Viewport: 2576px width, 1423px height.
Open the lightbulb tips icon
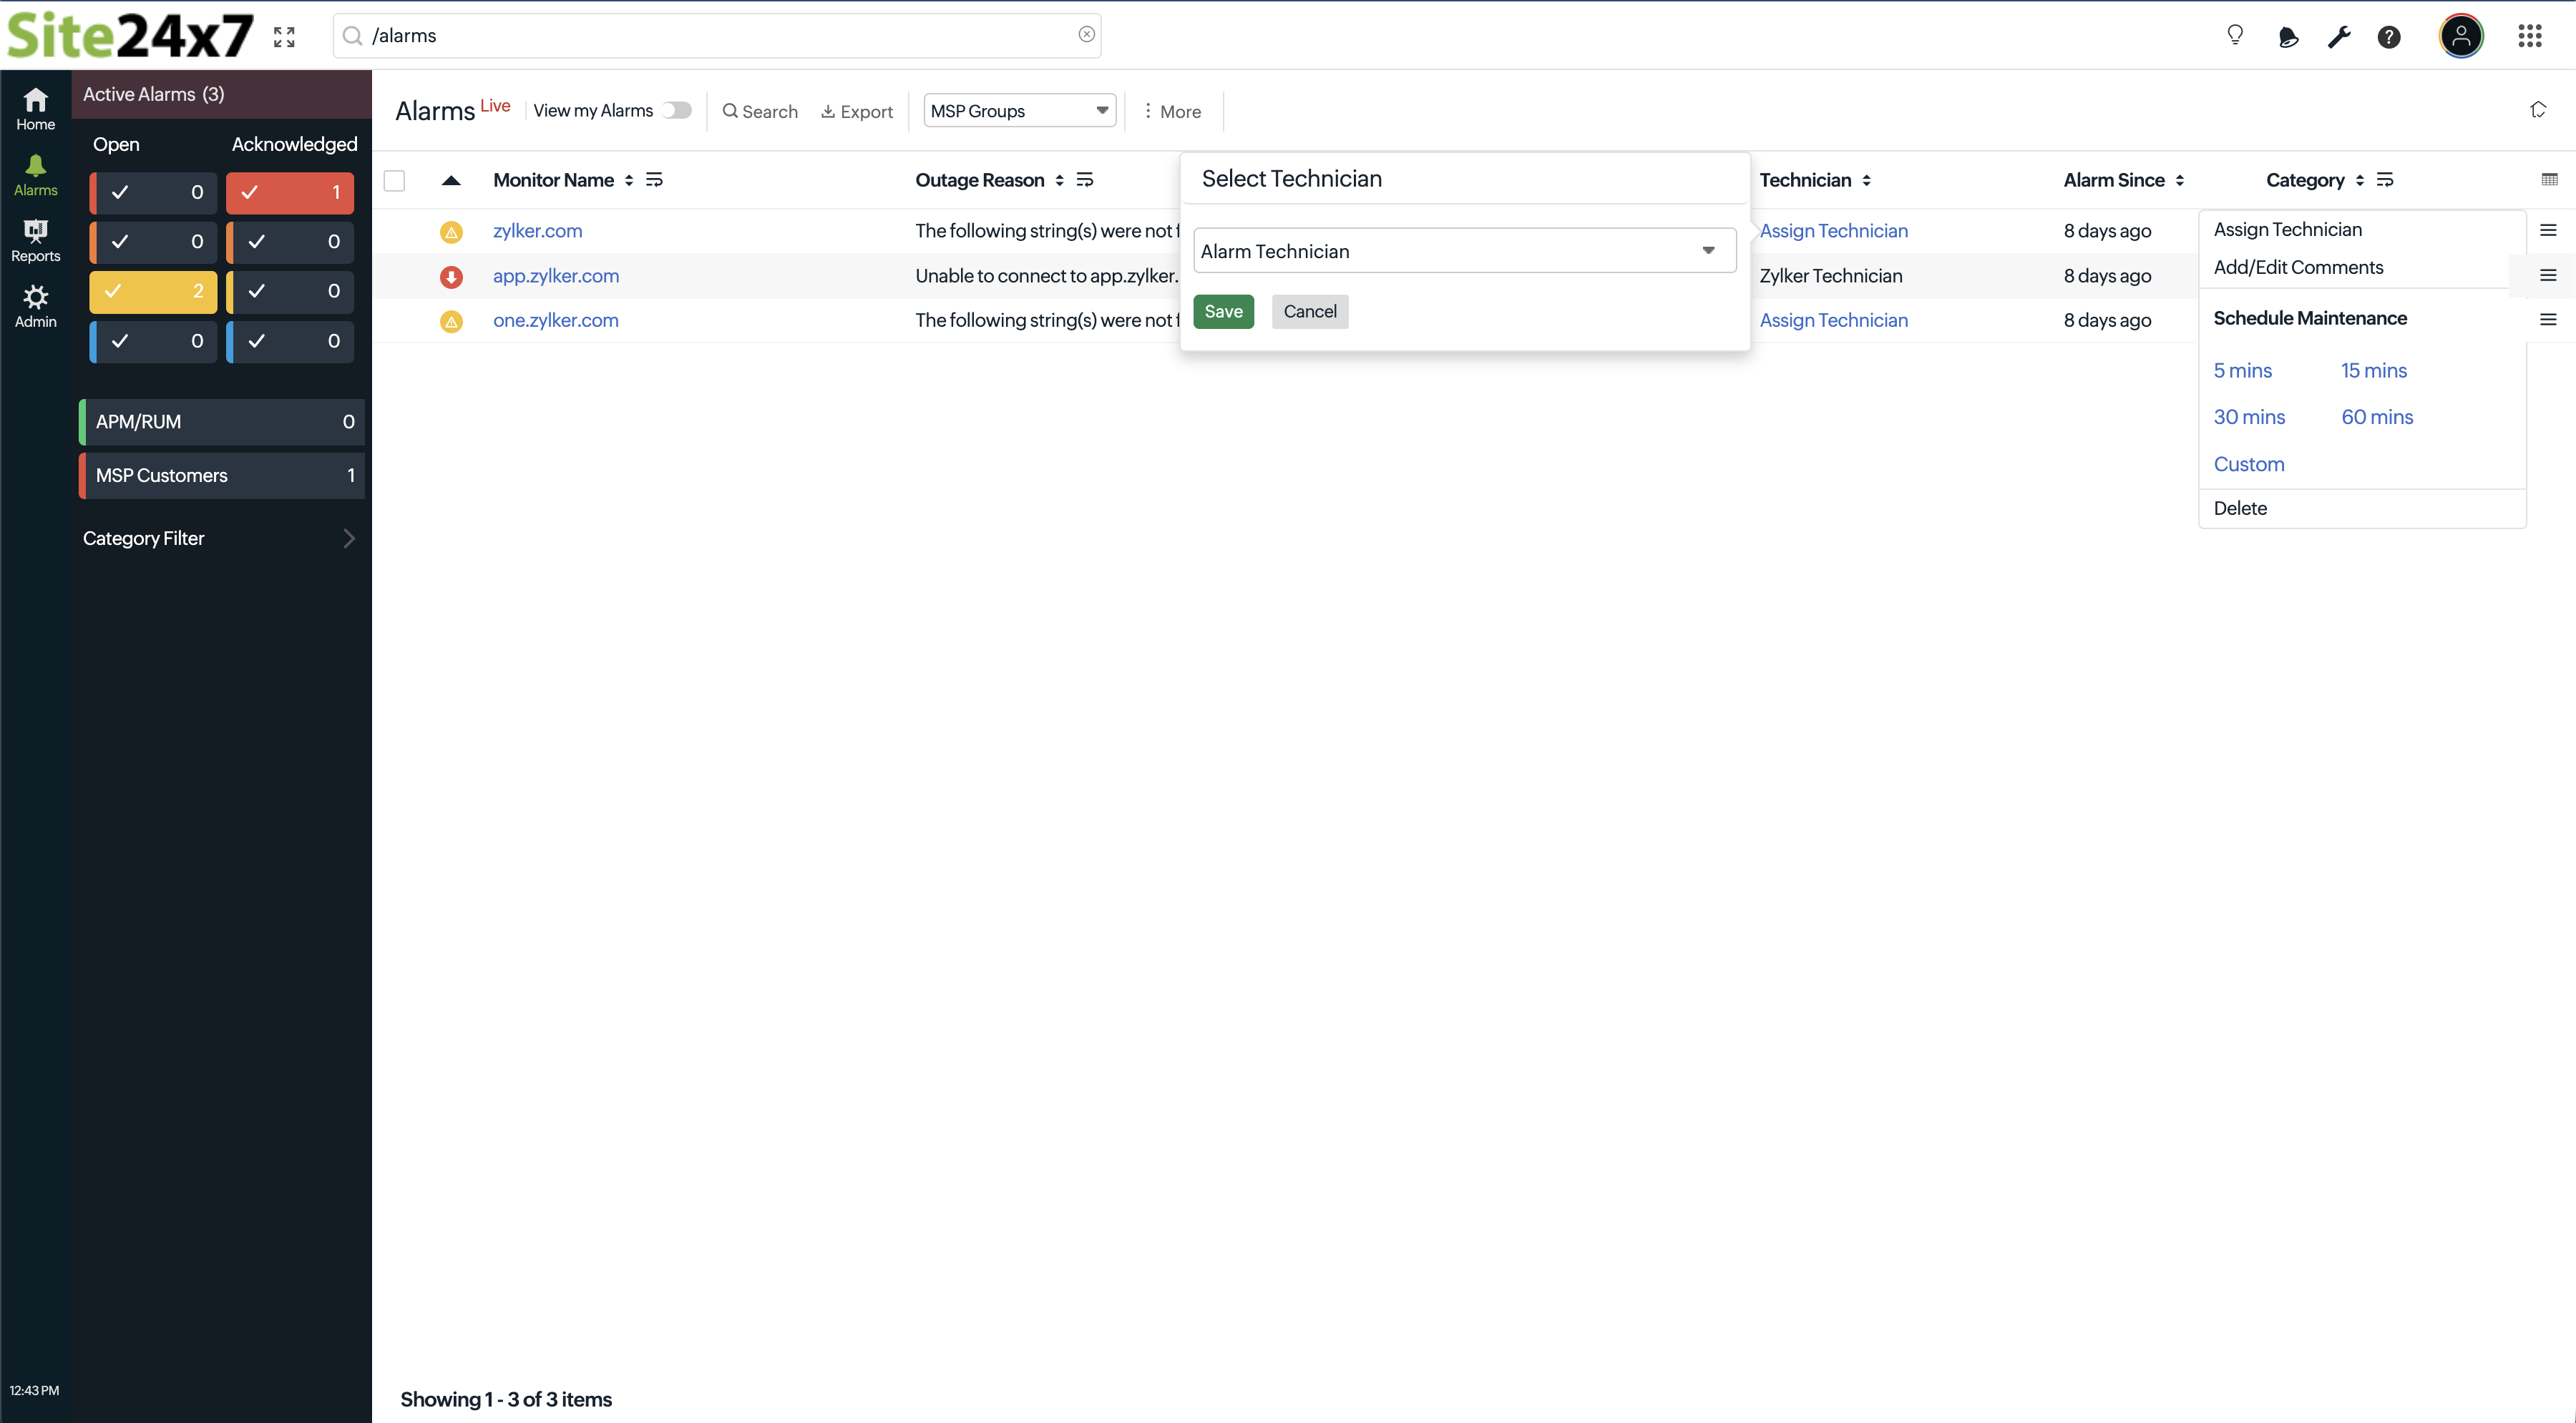[x=2235, y=36]
